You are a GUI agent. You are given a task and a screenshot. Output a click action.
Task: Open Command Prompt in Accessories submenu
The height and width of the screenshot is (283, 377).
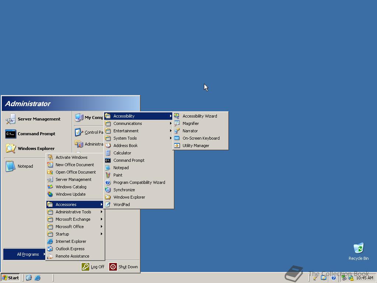click(x=139, y=160)
